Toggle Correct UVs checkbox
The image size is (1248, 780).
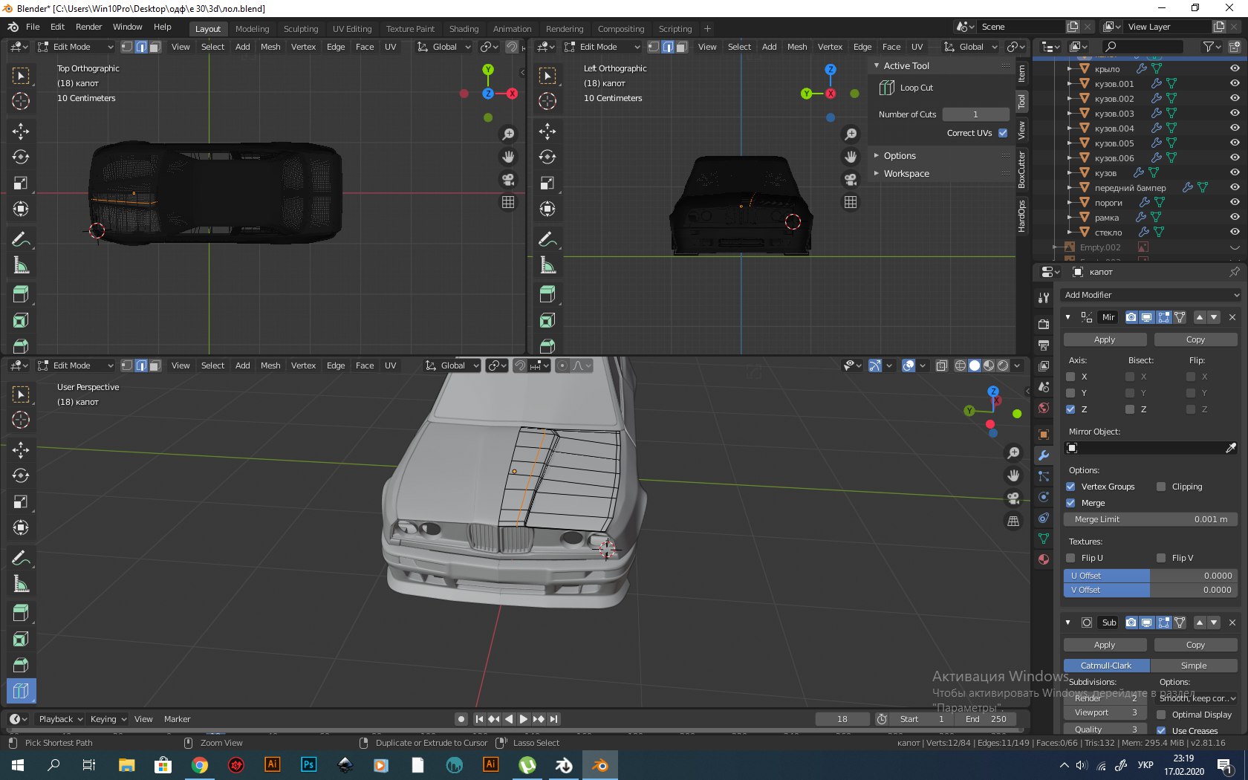click(x=1003, y=133)
